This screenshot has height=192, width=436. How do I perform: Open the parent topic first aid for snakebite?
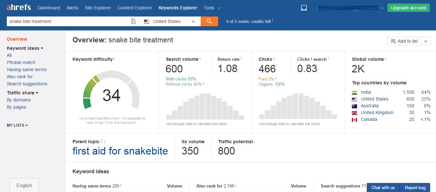tap(120, 151)
